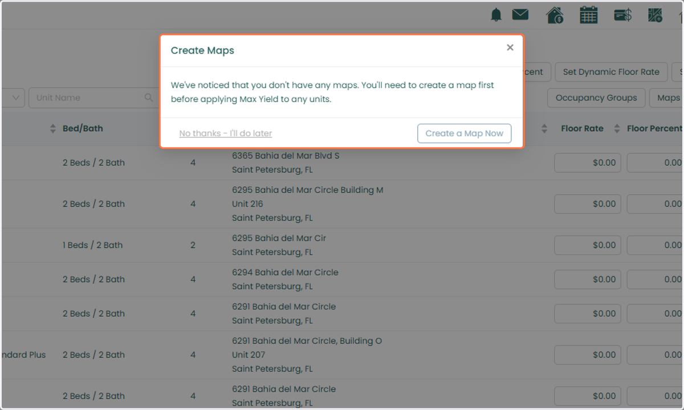The height and width of the screenshot is (410, 684).
Task: Click address '6294 Bahia del Mar Circle'
Action: click(285, 273)
